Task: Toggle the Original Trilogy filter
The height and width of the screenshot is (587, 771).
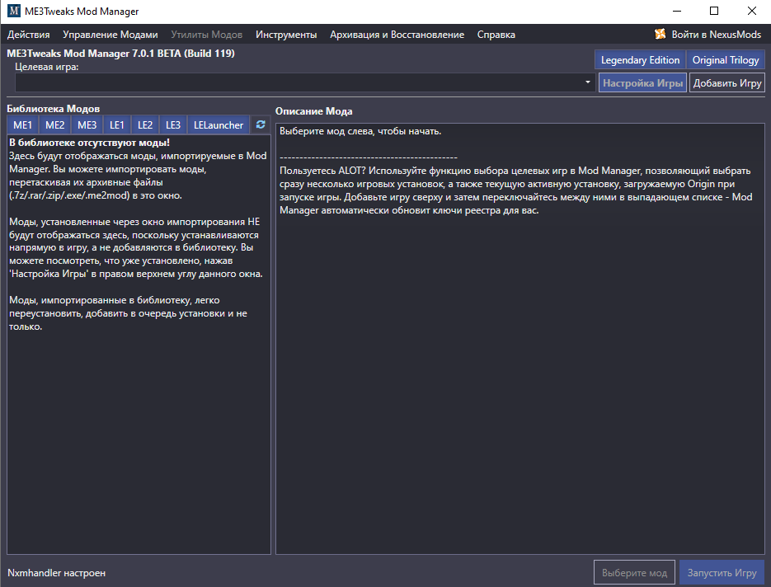Action: click(725, 60)
